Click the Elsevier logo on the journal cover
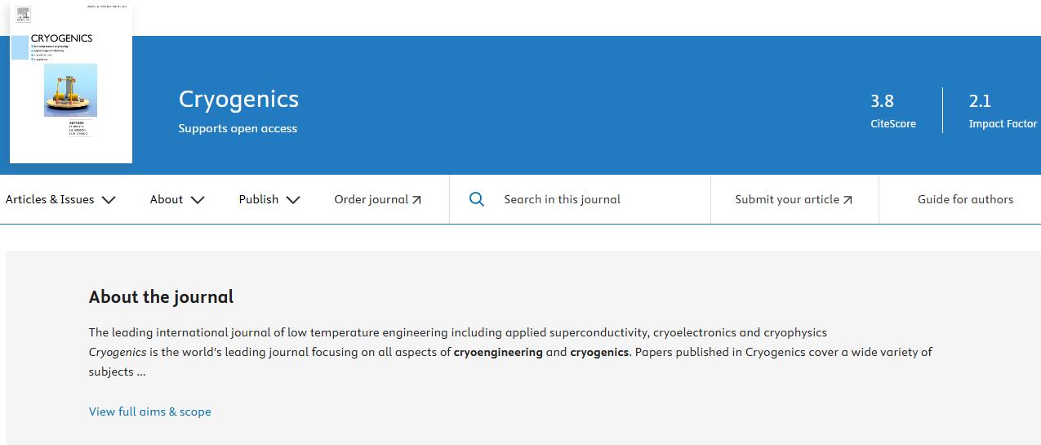 23,14
